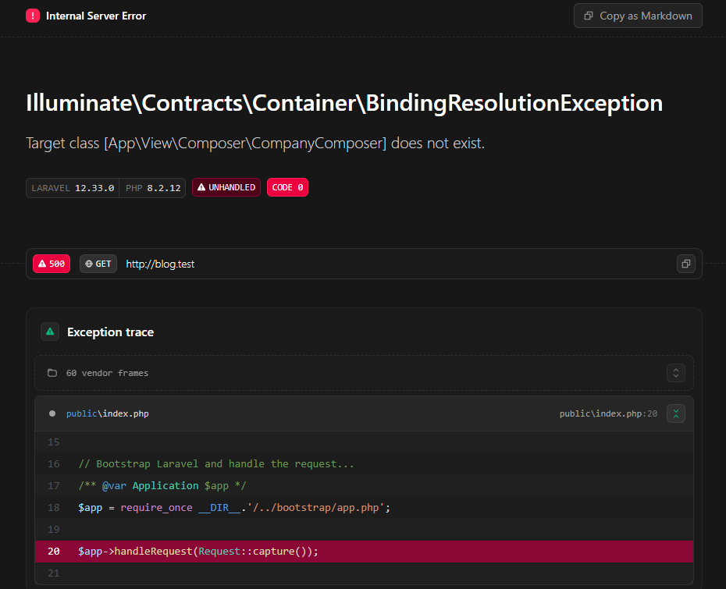726x589 pixels.
Task: Collapse the public\index.php frame with green toggle
Action: click(x=675, y=413)
